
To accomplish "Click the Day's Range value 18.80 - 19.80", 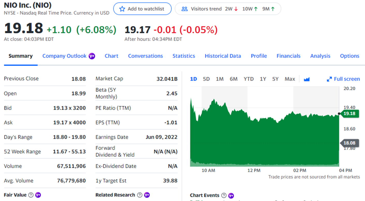I will point(69,137).
